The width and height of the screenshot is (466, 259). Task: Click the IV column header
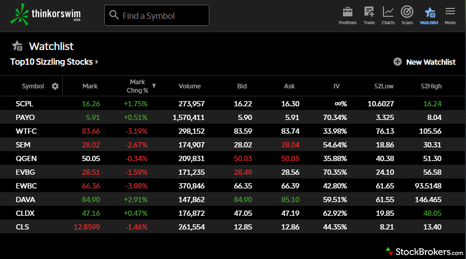click(337, 86)
